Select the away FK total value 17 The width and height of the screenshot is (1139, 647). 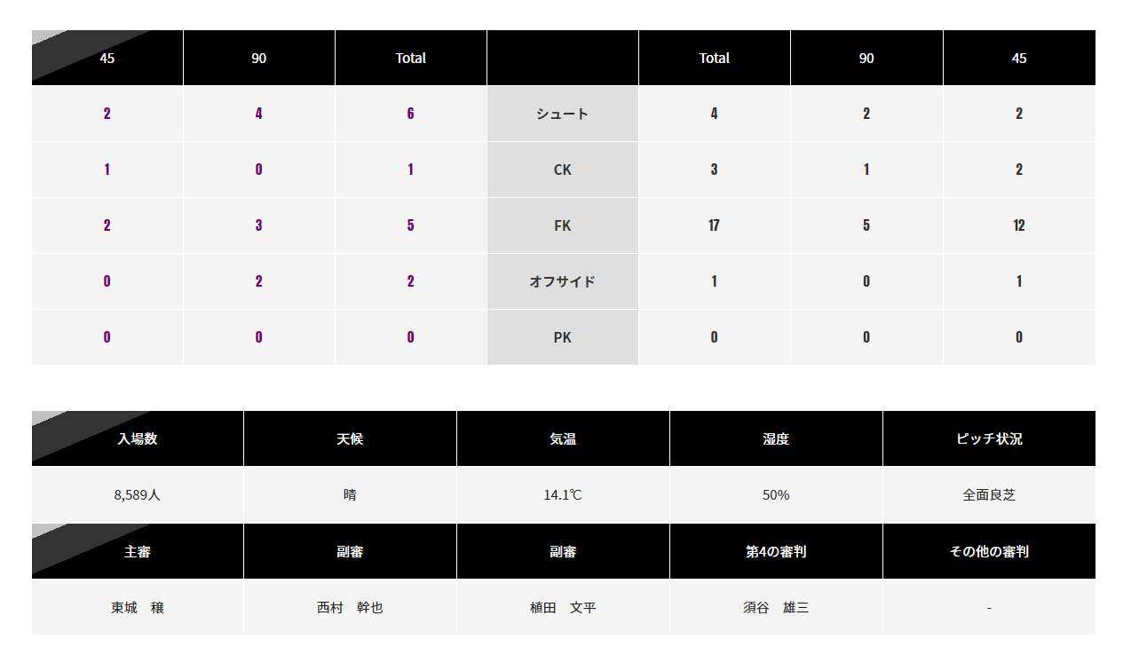pyautogui.click(x=714, y=225)
